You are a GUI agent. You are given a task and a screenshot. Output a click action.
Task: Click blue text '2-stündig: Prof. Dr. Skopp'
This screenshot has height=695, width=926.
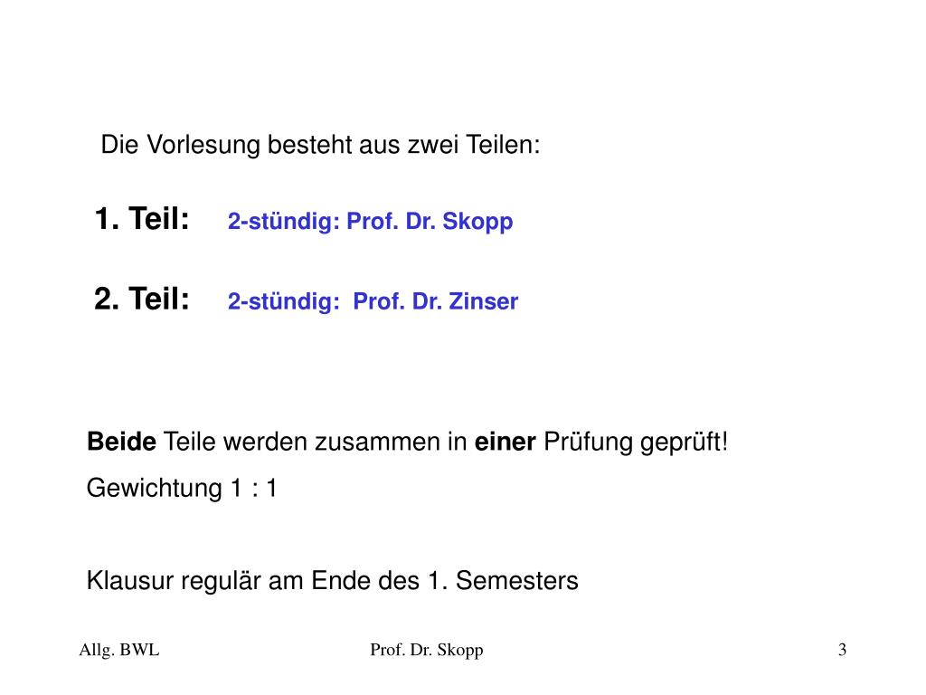pos(370,222)
